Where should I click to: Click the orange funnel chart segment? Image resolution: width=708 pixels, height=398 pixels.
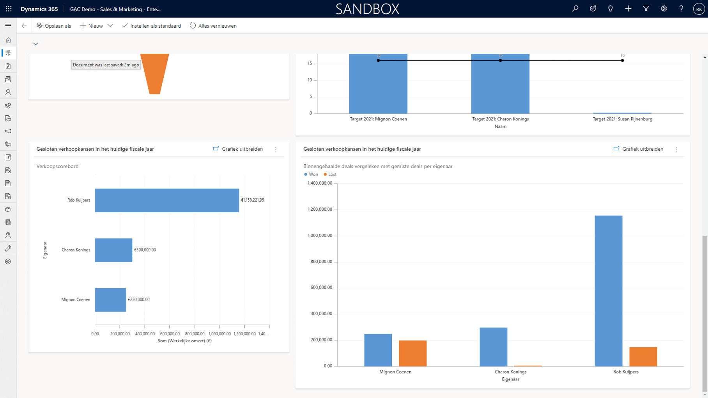coord(155,74)
